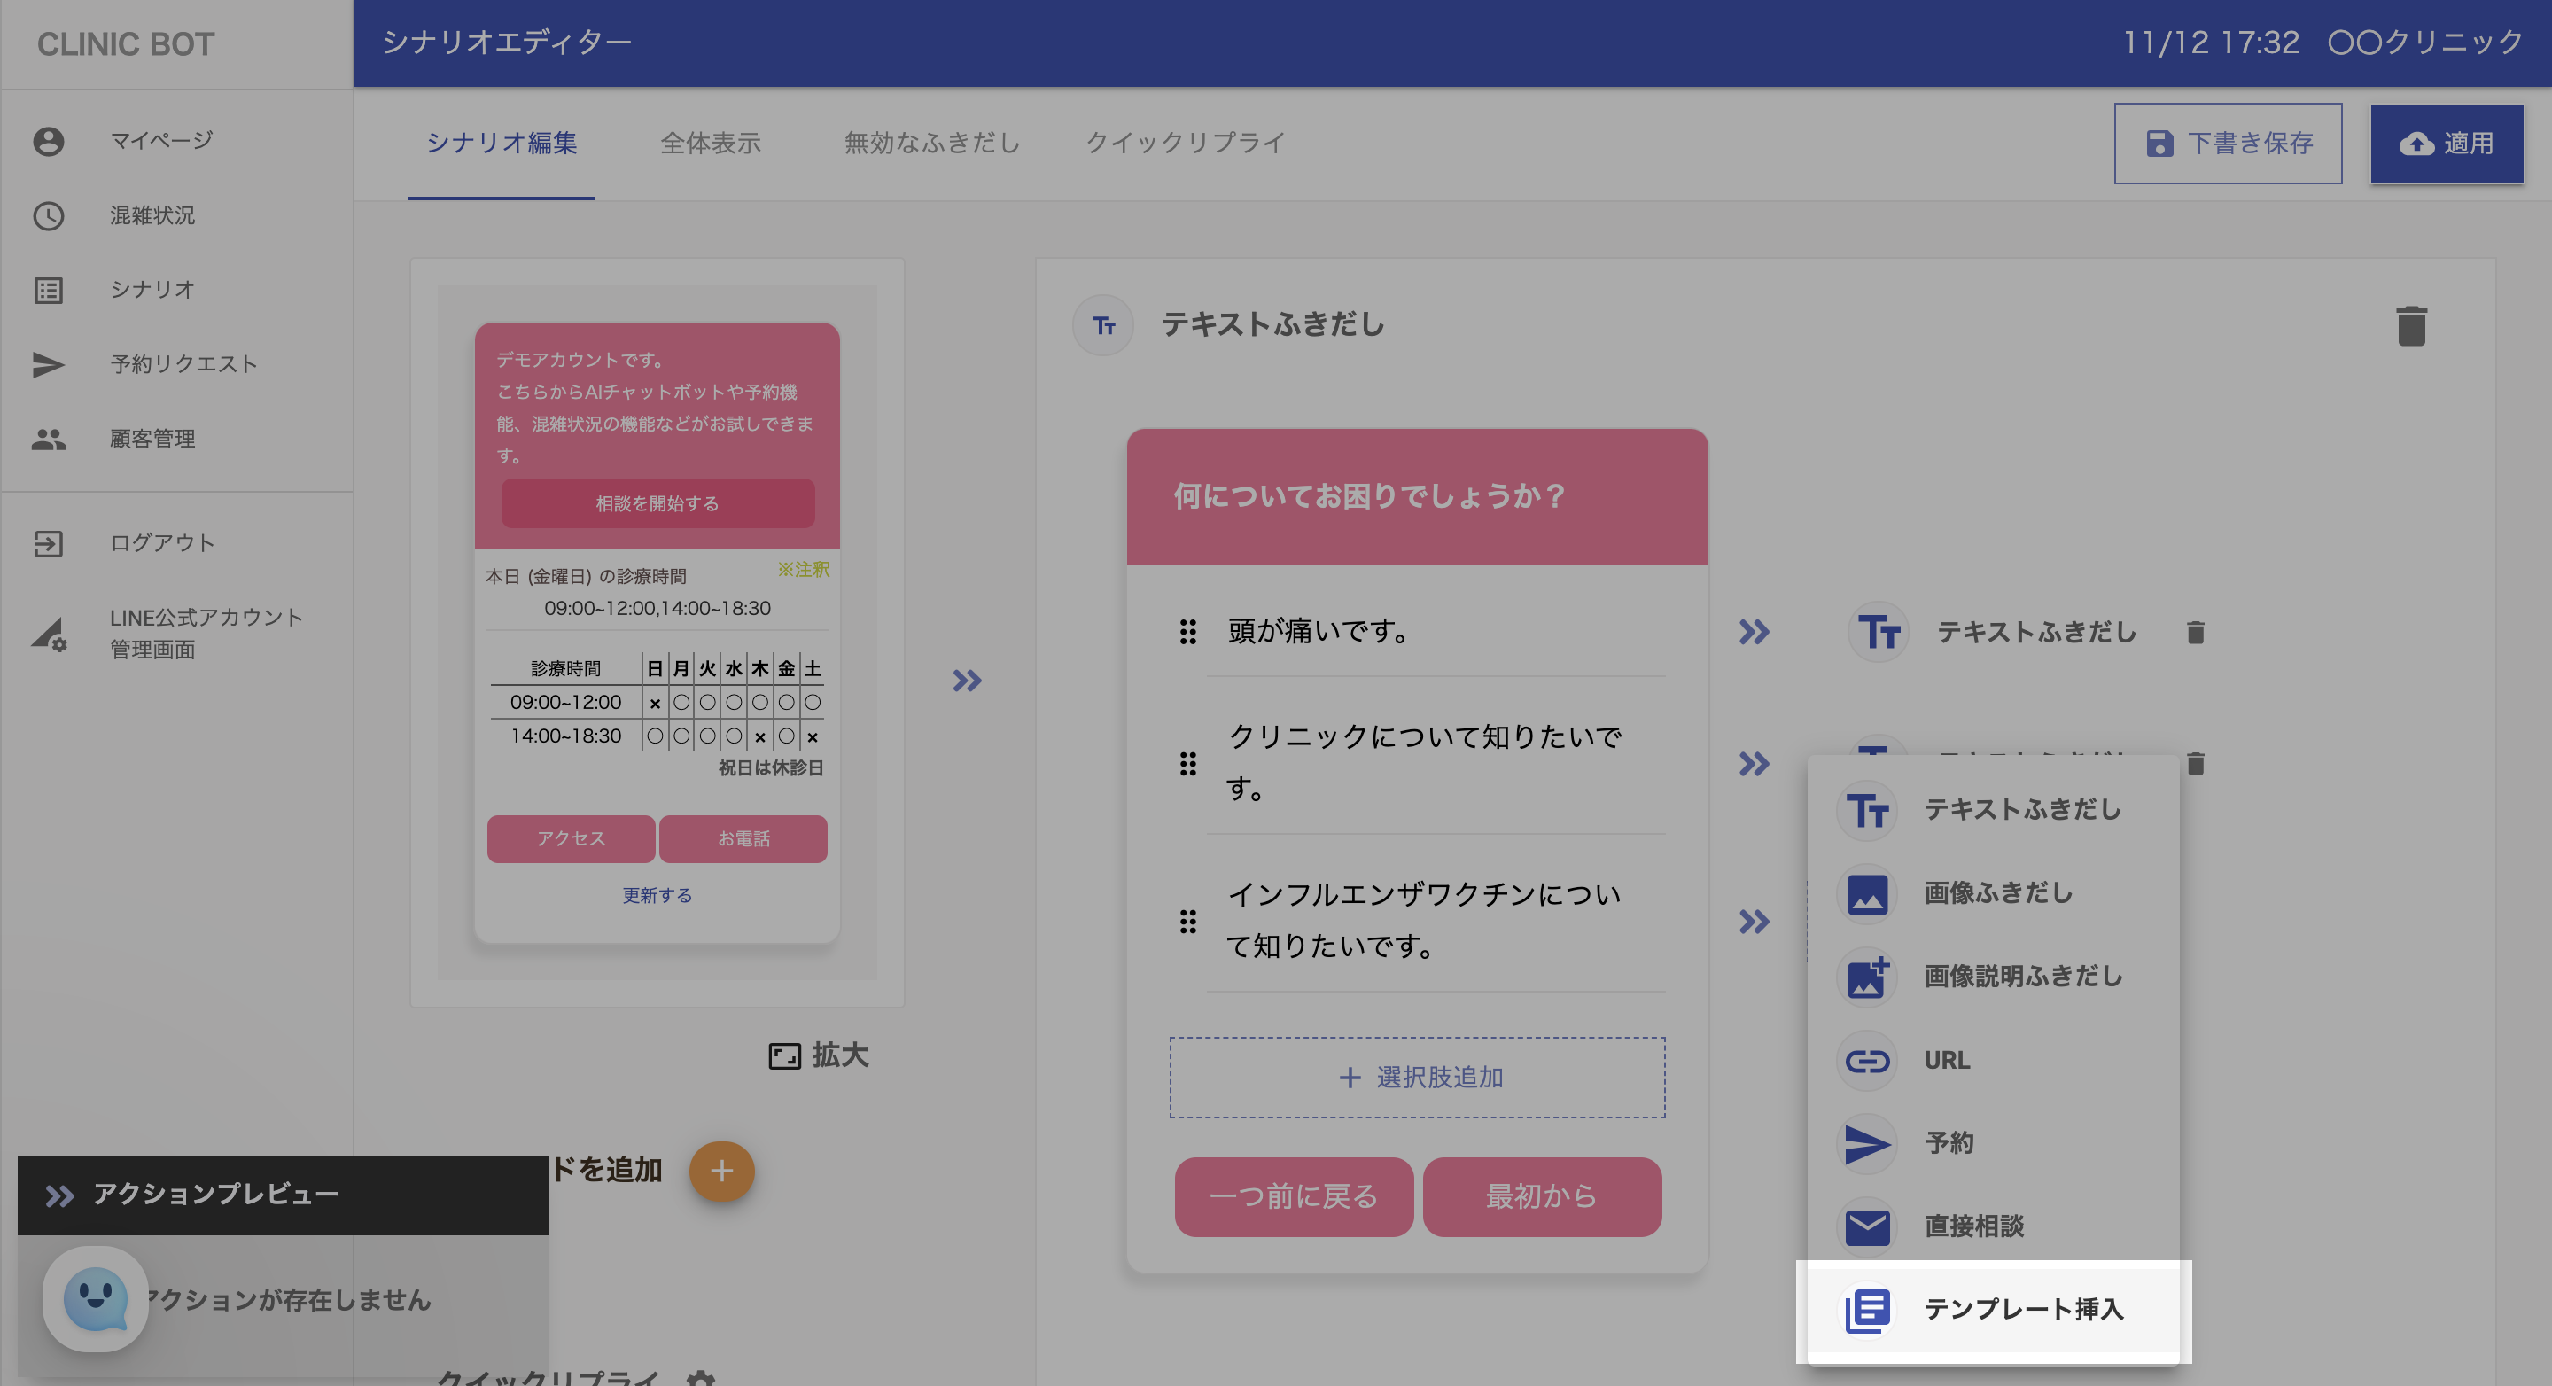Viewport: 2552px width, 1386px height.
Task: Expand arrow beside インフルエンザワクチン choice
Action: click(1754, 922)
